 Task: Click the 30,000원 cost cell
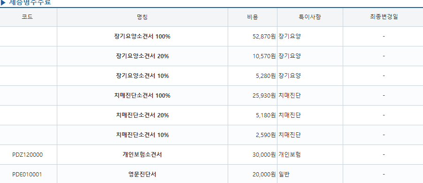coord(253,155)
